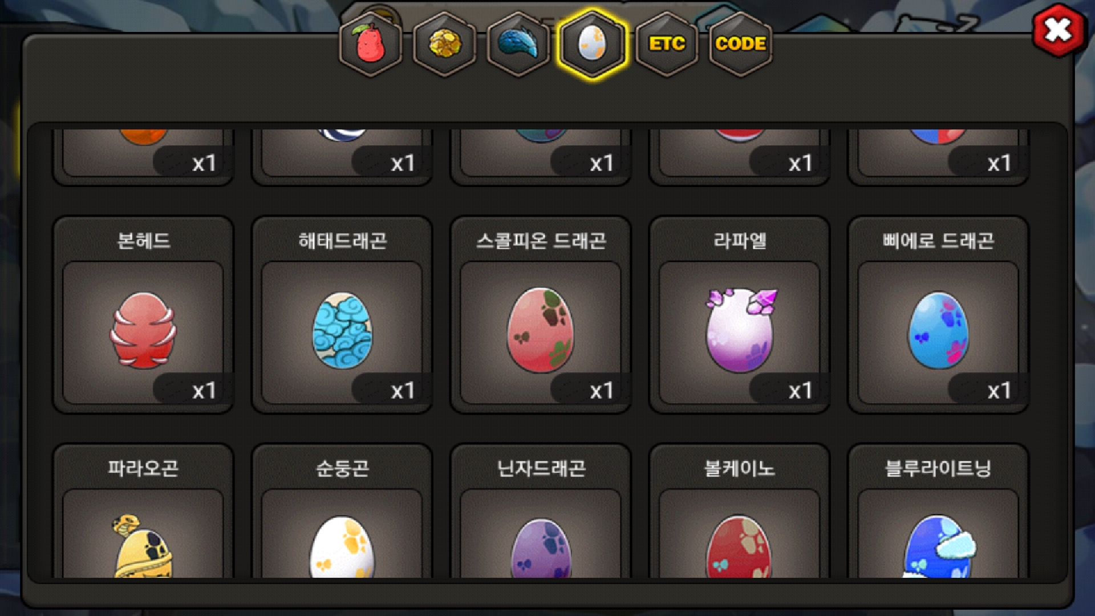Select the partially visible orange egg card
1095x616 pixels.
point(143,153)
